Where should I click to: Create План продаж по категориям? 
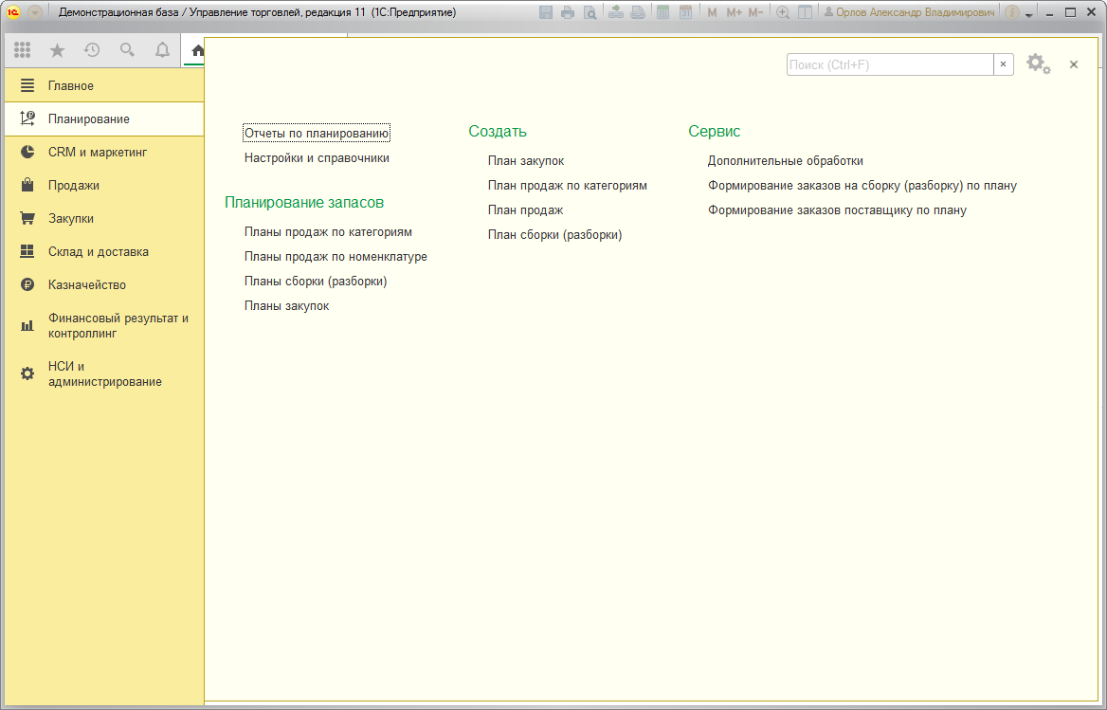tap(568, 186)
